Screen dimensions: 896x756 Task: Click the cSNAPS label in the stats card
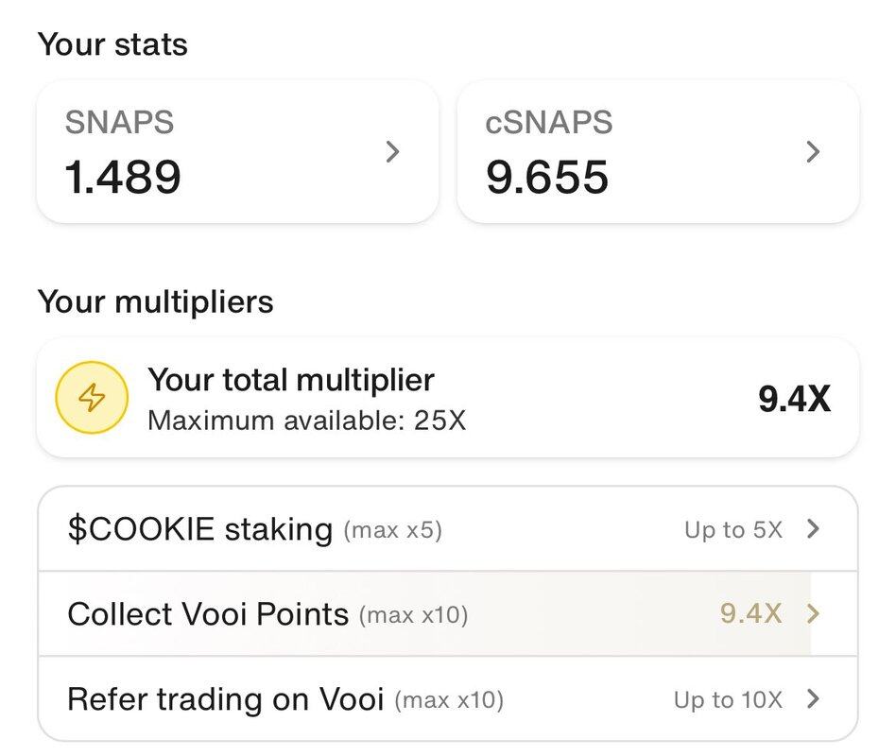(549, 122)
